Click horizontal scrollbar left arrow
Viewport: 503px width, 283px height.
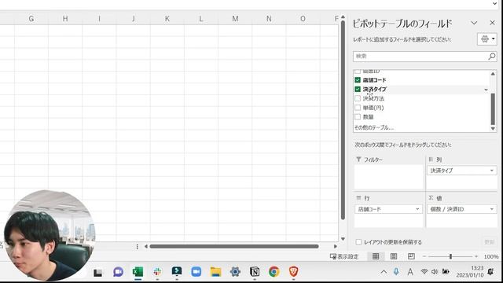pos(146,246)
